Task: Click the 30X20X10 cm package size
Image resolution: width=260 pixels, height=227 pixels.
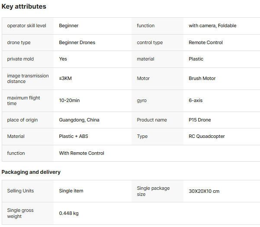Action: click(204, 191)
